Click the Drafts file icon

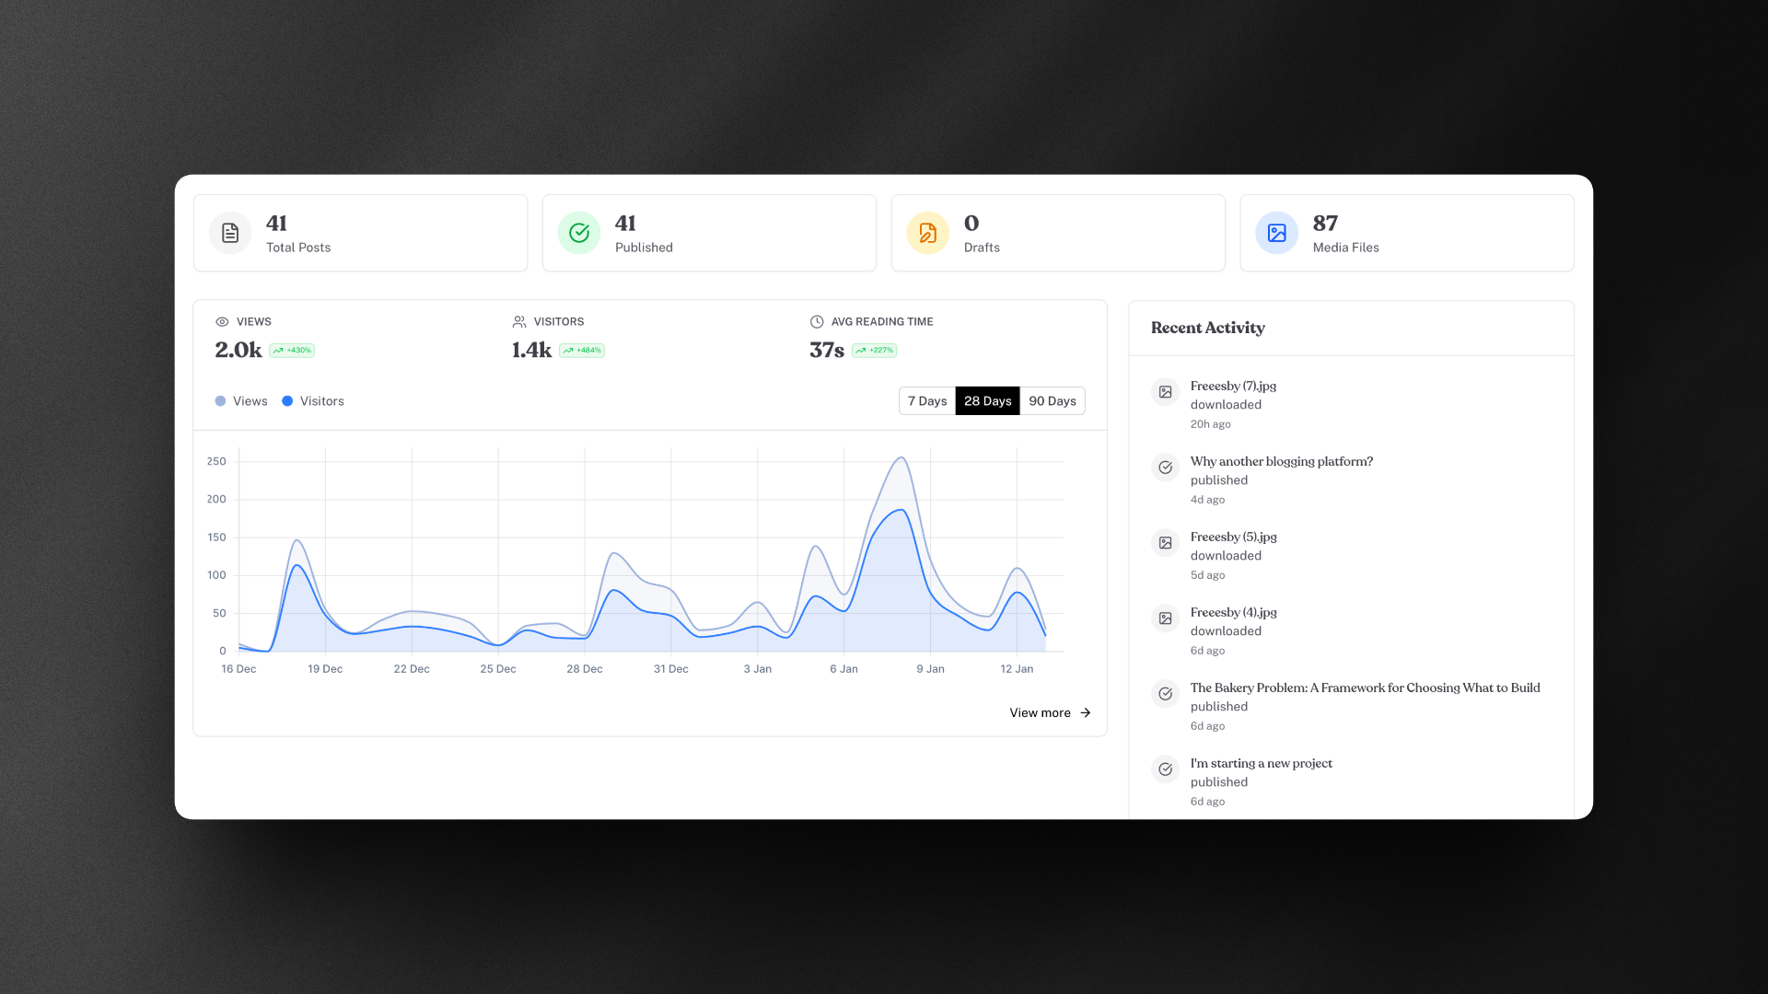coord(927,233)
